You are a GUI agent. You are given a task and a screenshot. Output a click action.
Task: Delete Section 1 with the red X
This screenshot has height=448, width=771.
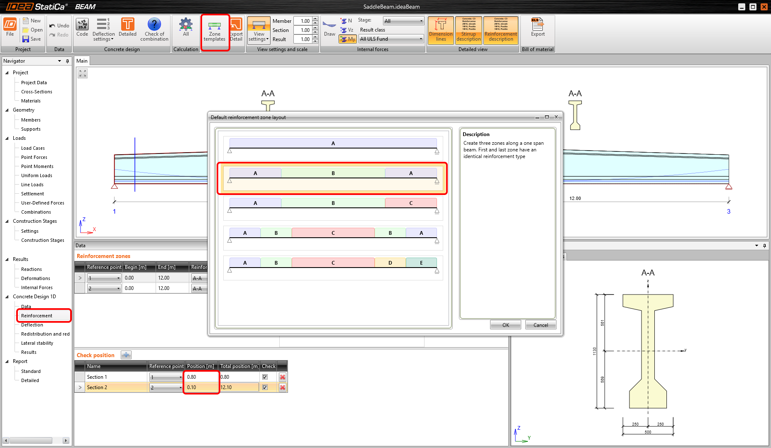[x=283, y=377]
